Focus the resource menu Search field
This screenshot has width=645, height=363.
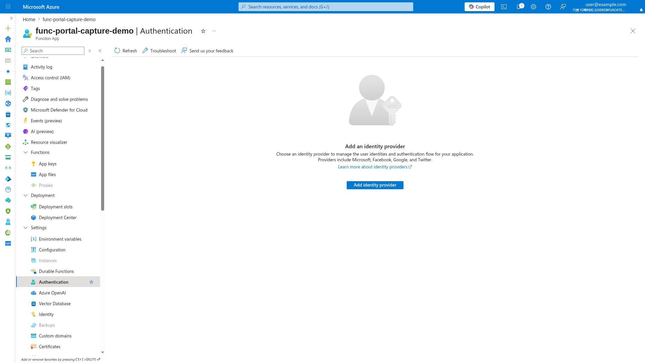(53, 51)
